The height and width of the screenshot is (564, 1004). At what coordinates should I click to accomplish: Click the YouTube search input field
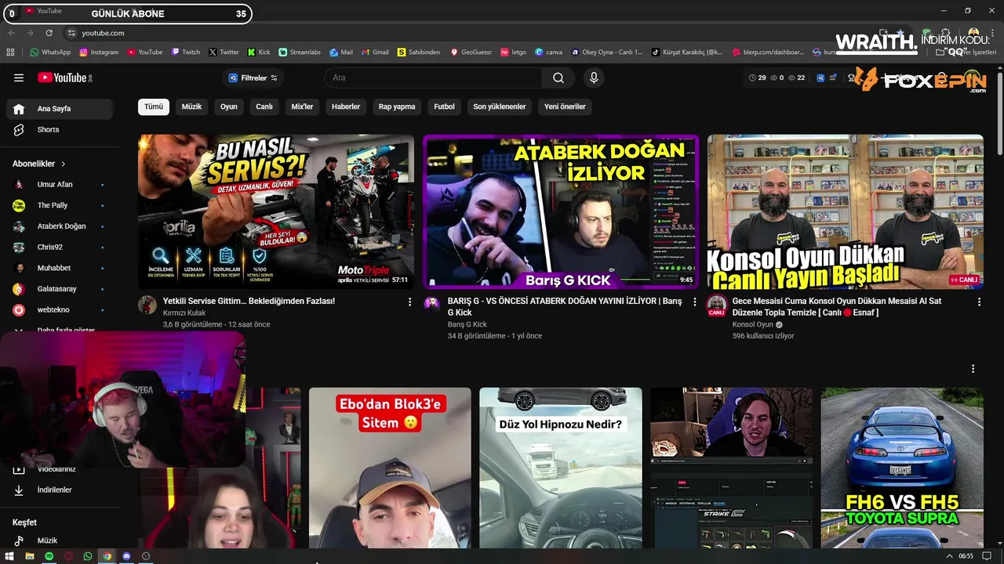(x=433, y=78)
